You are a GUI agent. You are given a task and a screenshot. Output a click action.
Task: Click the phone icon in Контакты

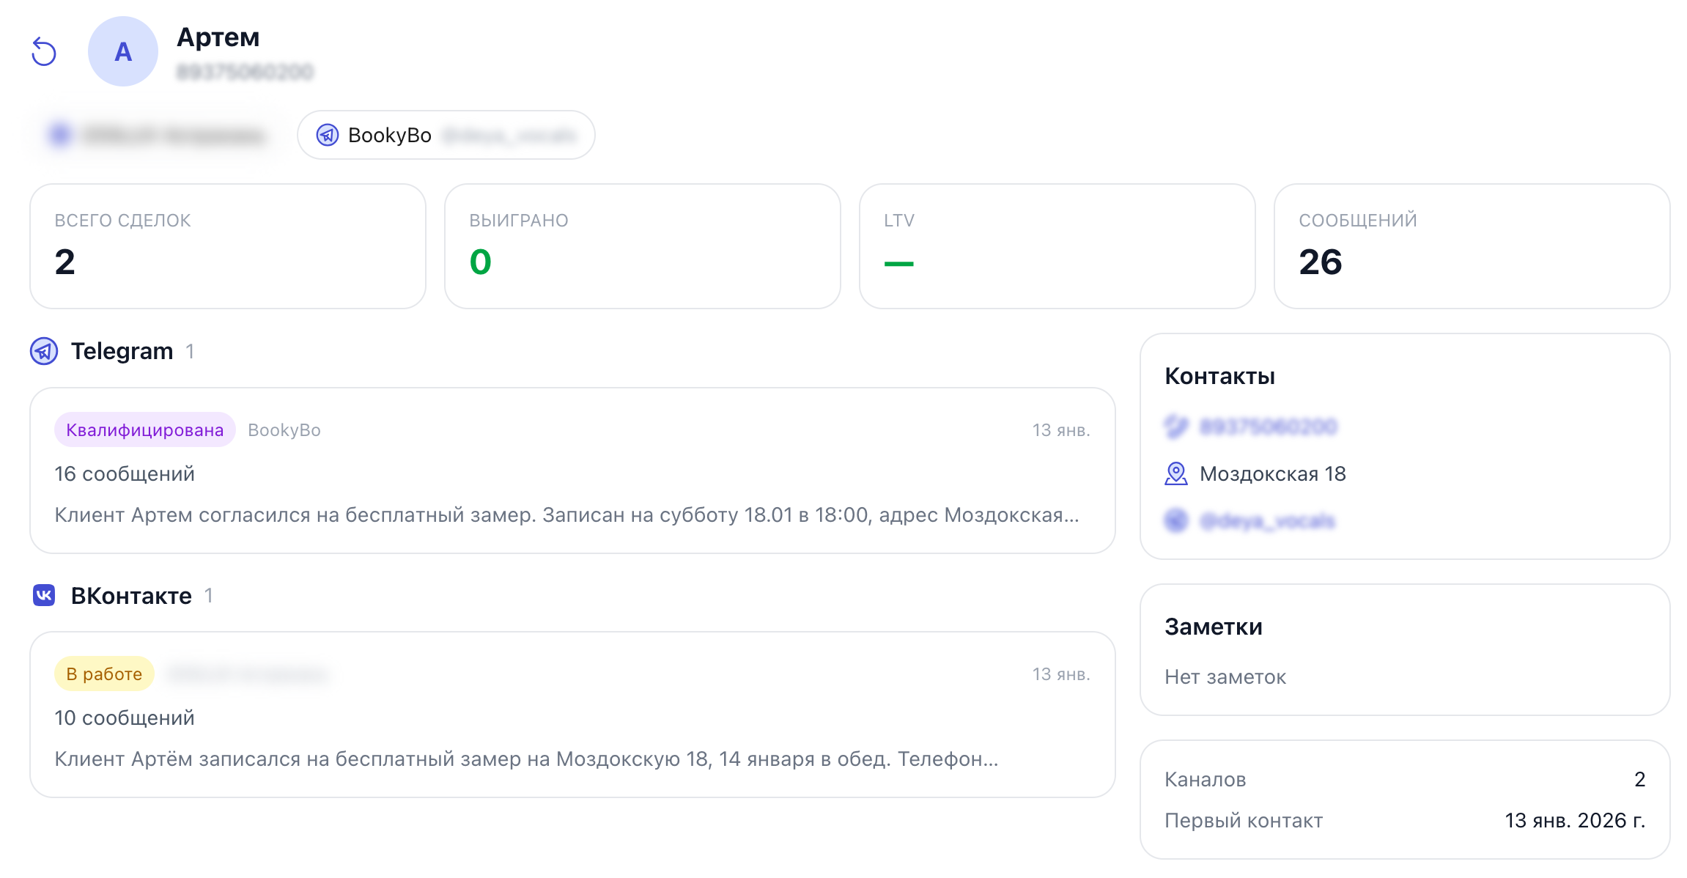tap(1175, 427)
